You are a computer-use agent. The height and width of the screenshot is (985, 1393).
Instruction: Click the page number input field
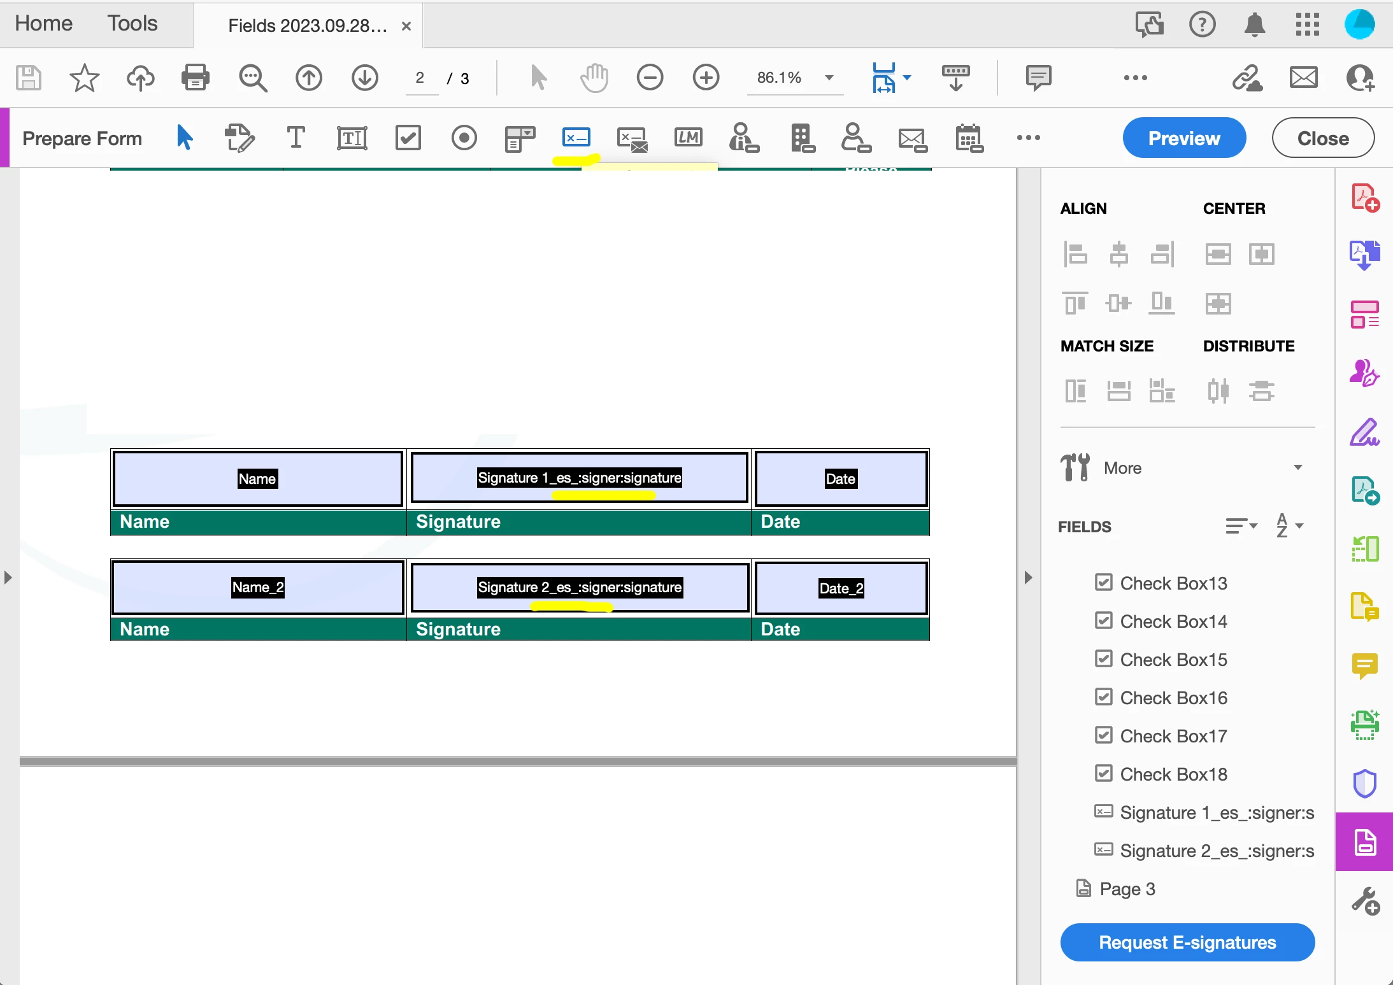point(421,78)
